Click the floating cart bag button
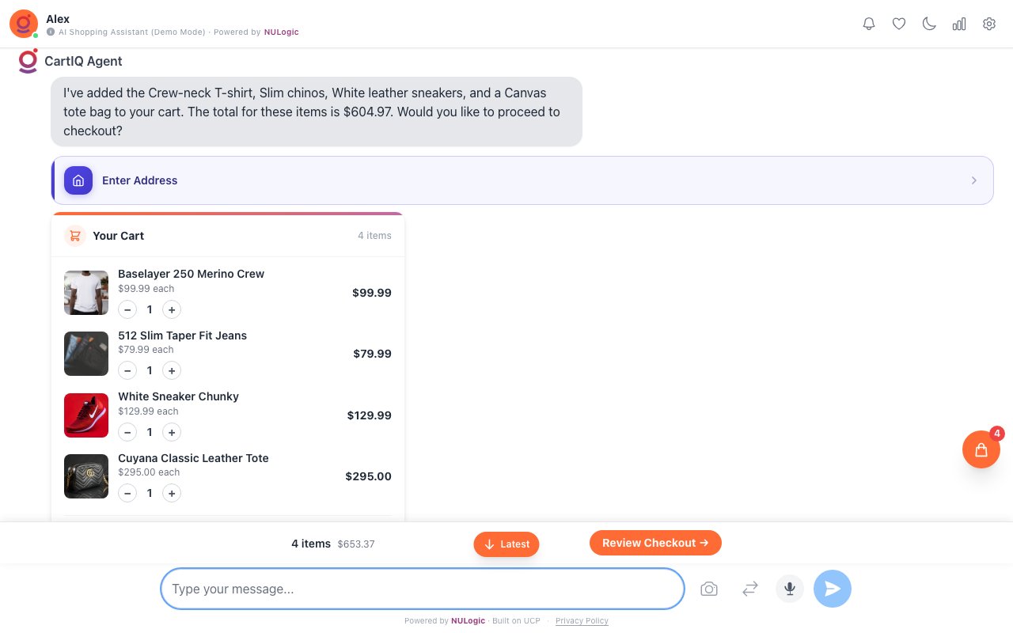The height and width of the screenshot is (633, 1013). 981,449
